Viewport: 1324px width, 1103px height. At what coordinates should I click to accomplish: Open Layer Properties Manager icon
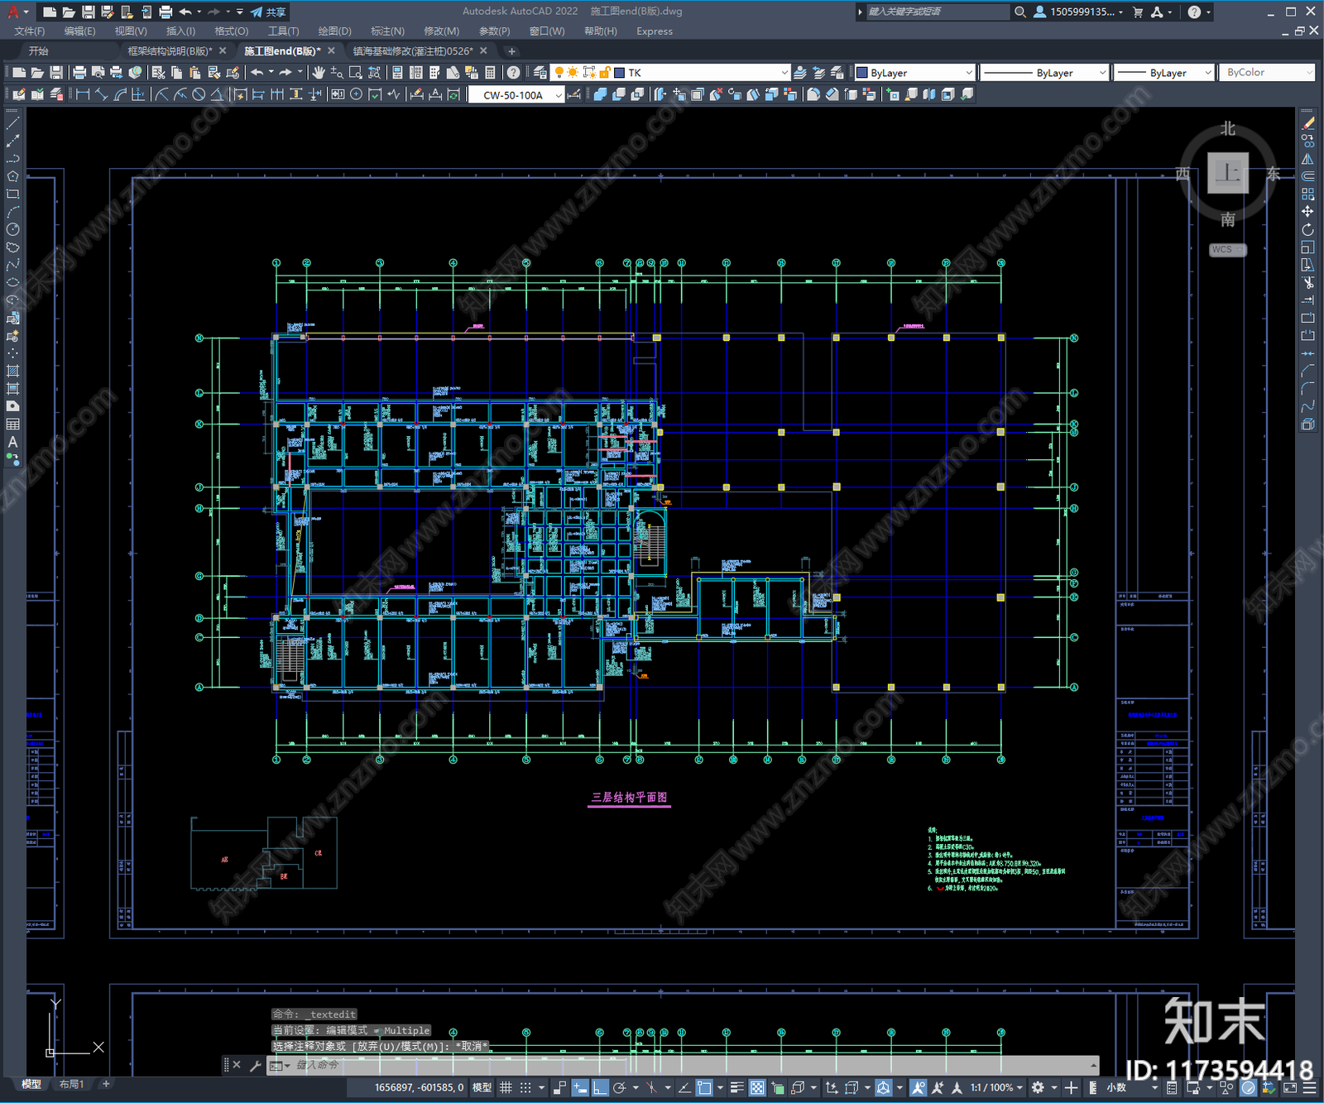pos(540,73)
